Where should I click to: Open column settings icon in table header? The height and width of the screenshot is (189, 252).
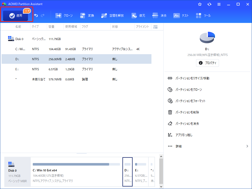point(155,27)
